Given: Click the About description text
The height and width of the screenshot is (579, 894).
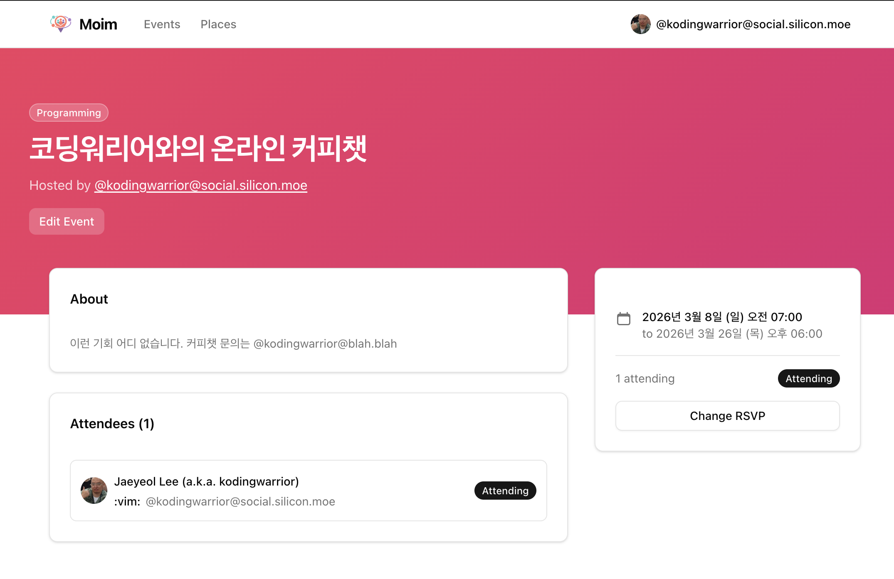Looking at the screenshot, I should click(x=233, y=343).
